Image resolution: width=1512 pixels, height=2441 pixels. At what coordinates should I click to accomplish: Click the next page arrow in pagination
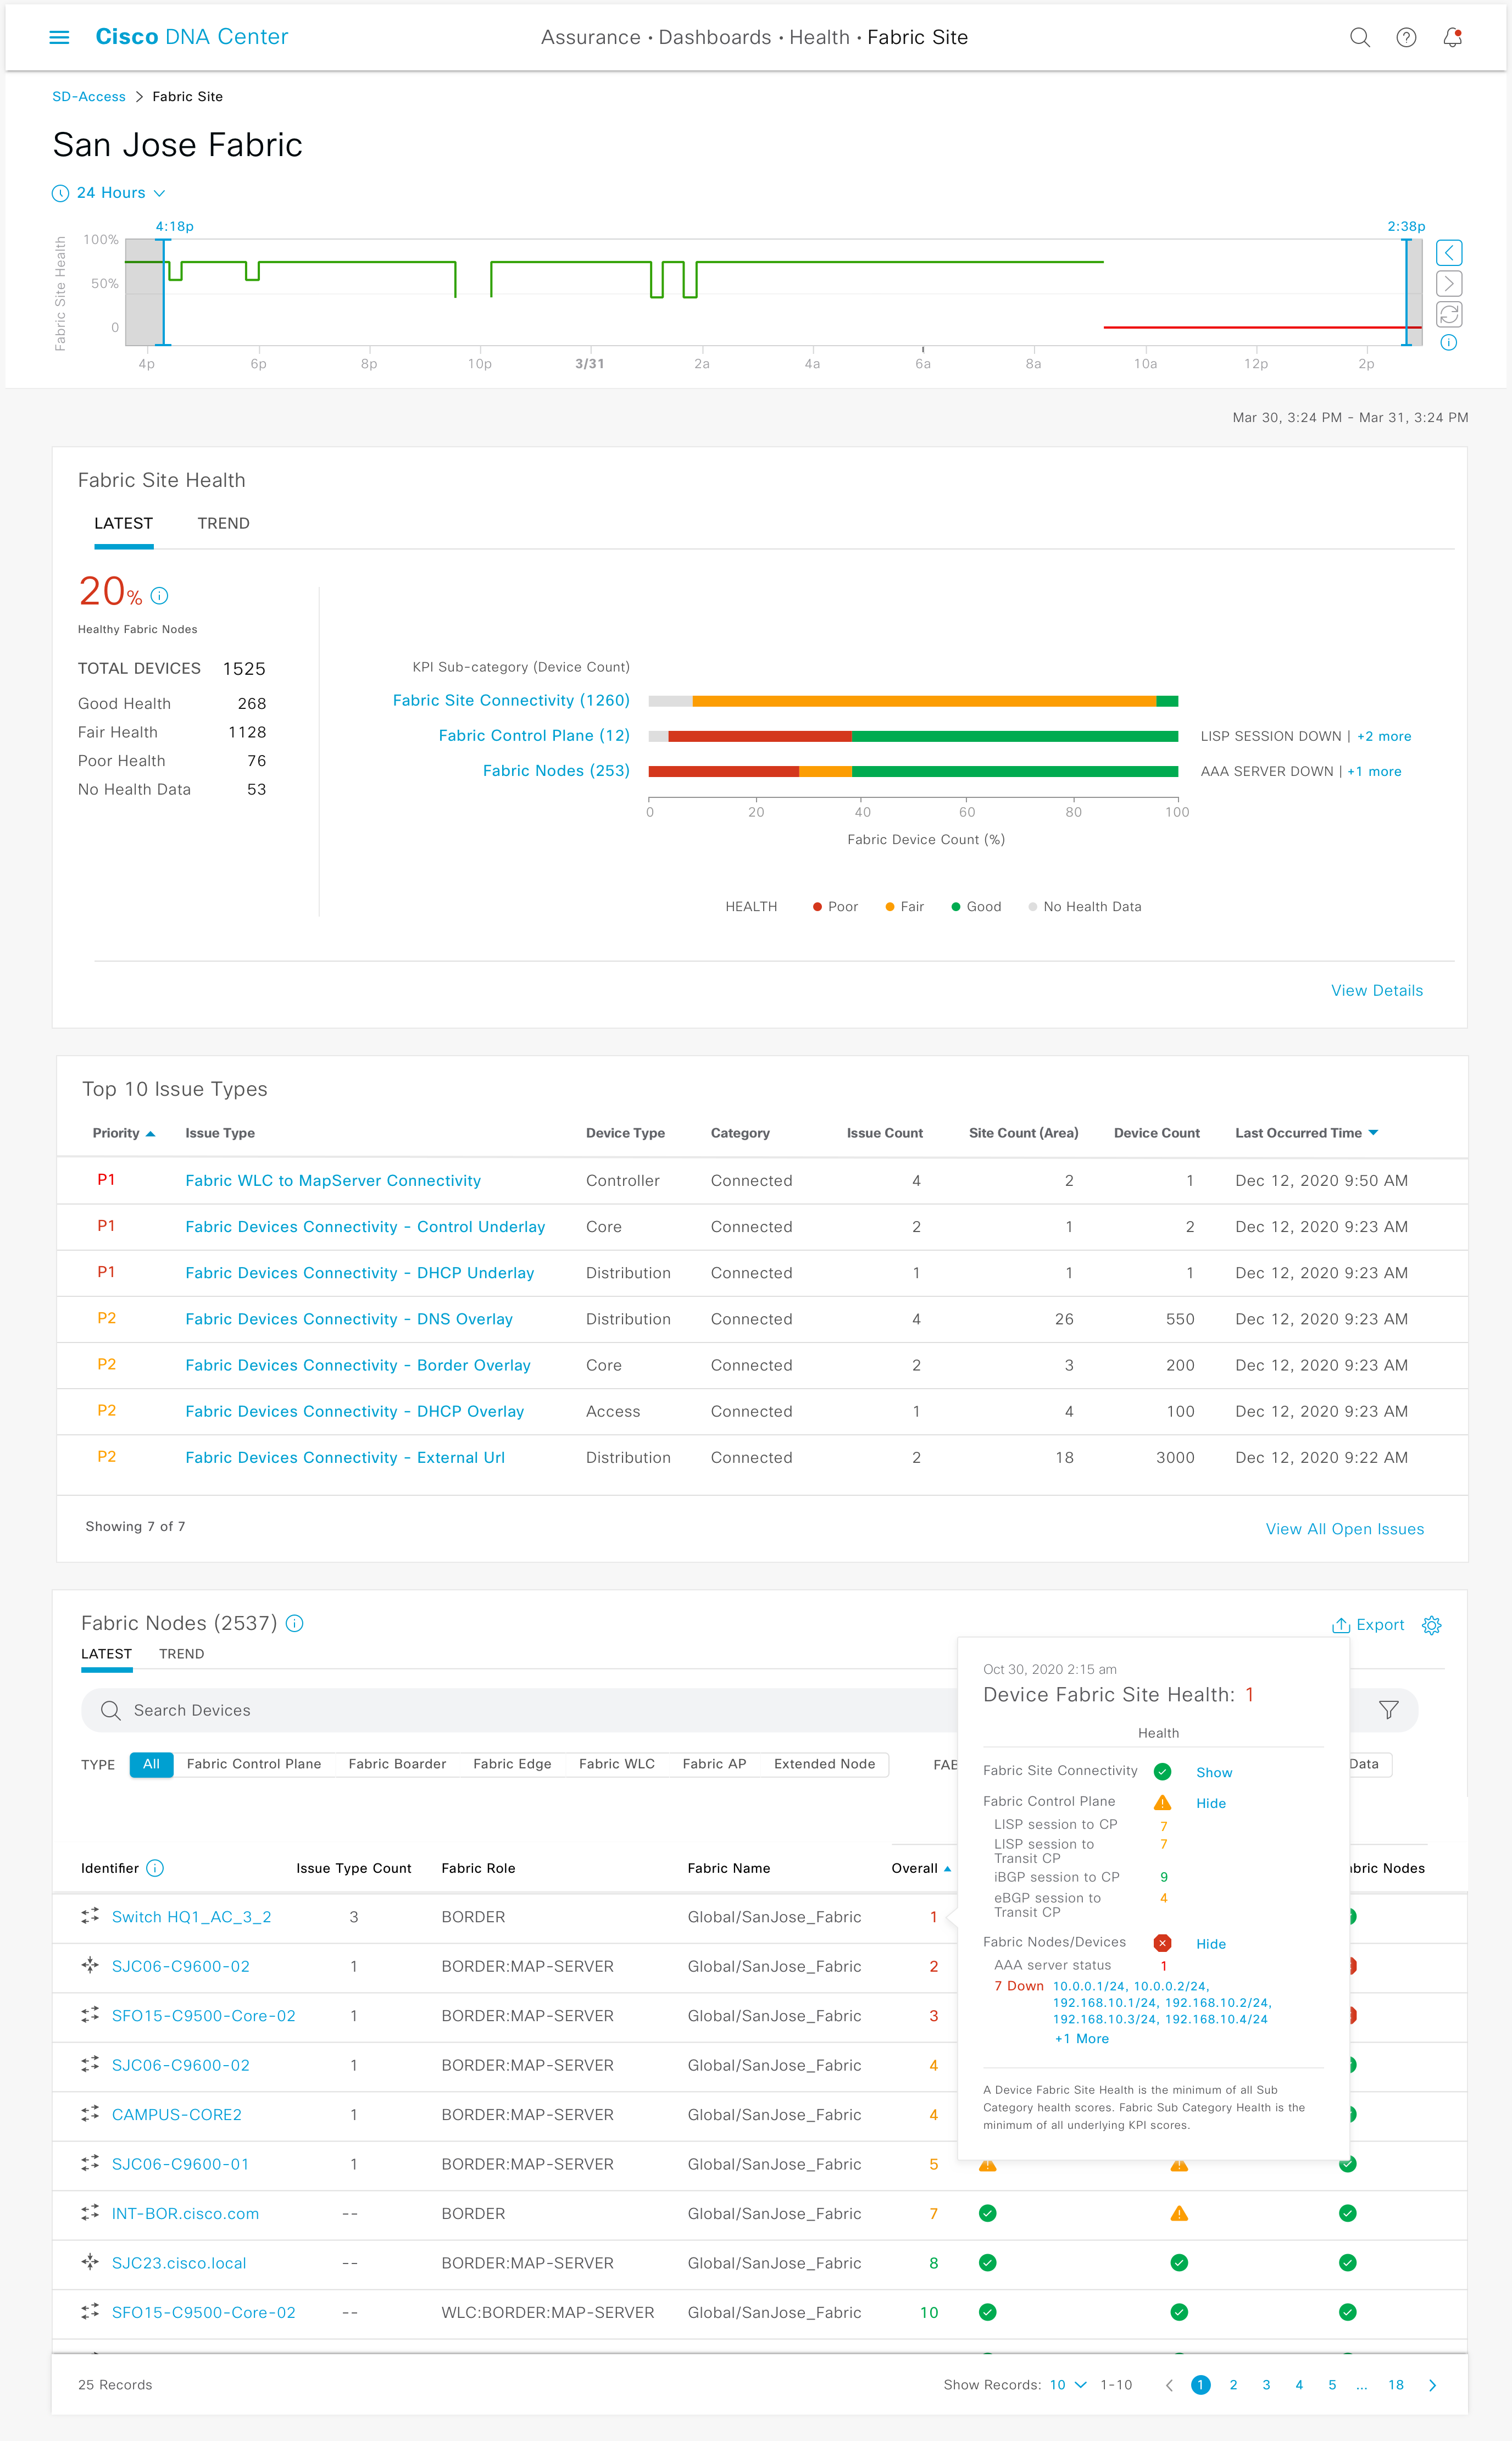tap(1432, 2385)
